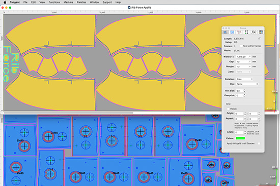This screenshot has width=280, height=186.
Task: Expand the Width (Y) combo box arrow
Action: click(249, 57)
